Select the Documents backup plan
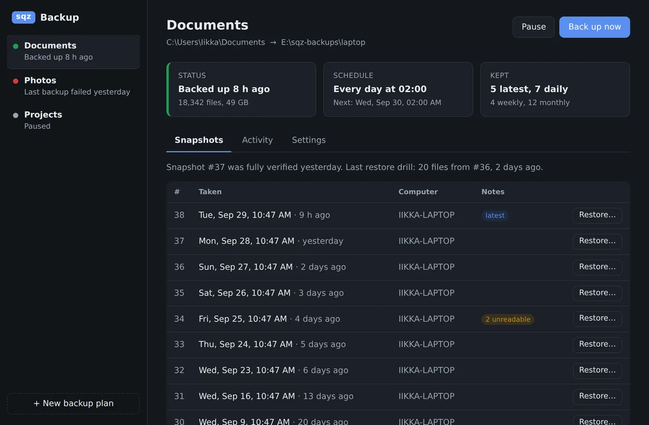Viewport: 649px width, 425px height. pos(73,52)
